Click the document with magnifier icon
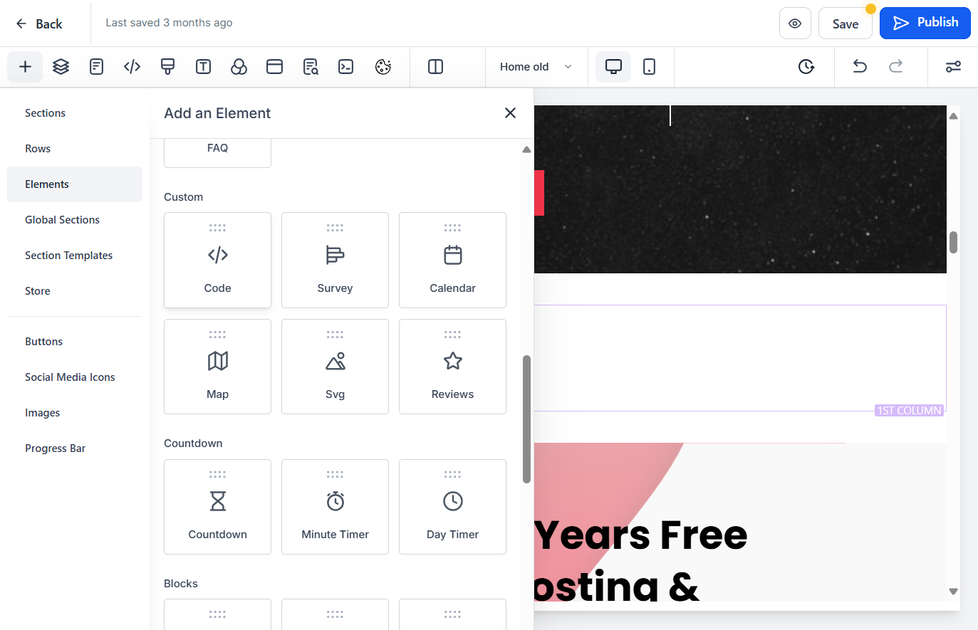The width and height of the screenshot is (978, 630). 311,67
